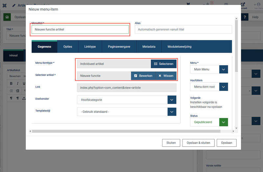Viewport: 263px width, 172px height.
Task: Open the Linktype tab
Action: (x=90, y=47)
